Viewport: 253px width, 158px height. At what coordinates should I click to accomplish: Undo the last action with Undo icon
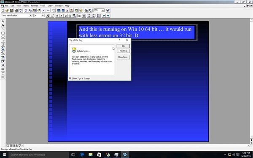tap(44, 11)
